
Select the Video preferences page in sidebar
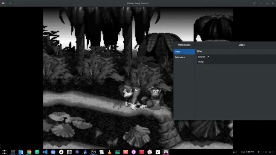click(184, 52)
